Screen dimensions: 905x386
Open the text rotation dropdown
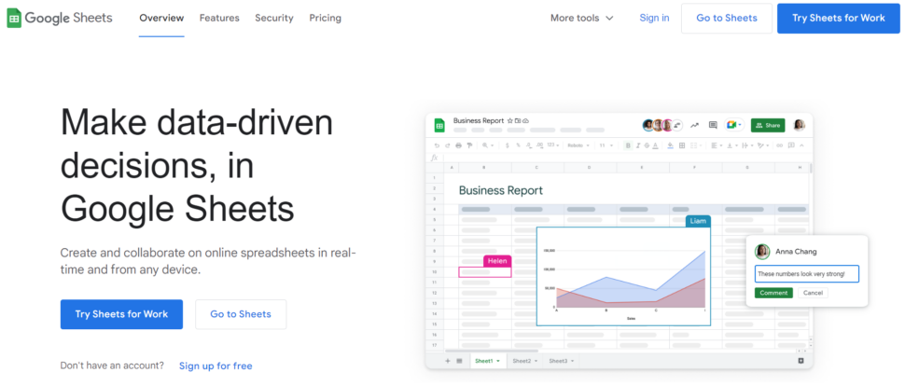pos(763,145)
